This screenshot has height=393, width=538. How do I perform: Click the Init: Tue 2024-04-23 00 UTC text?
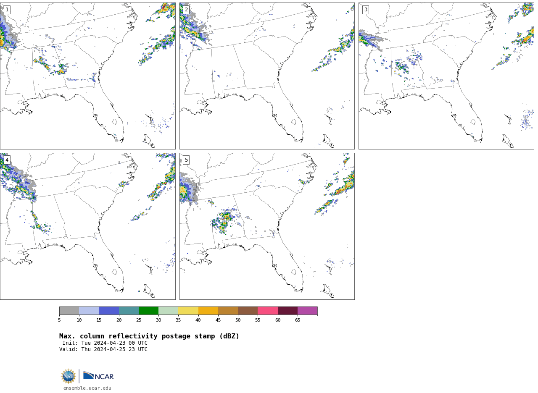105,343
